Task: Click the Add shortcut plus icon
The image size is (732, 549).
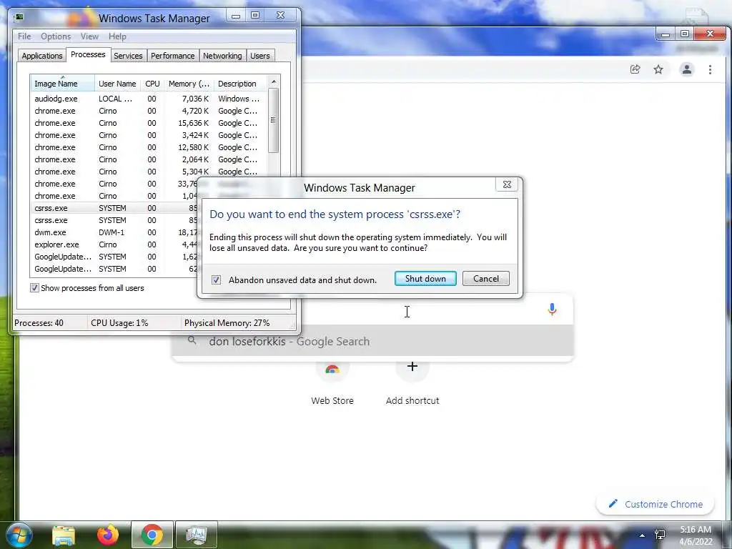Action: click(x=412, y=366)
